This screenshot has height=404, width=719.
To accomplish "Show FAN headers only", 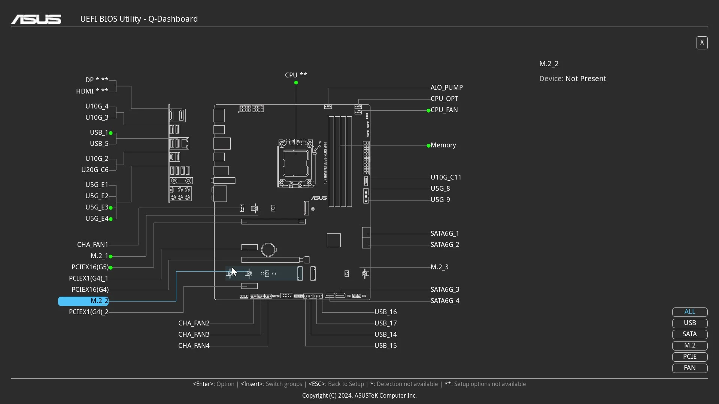I will (x=689, y=368).
